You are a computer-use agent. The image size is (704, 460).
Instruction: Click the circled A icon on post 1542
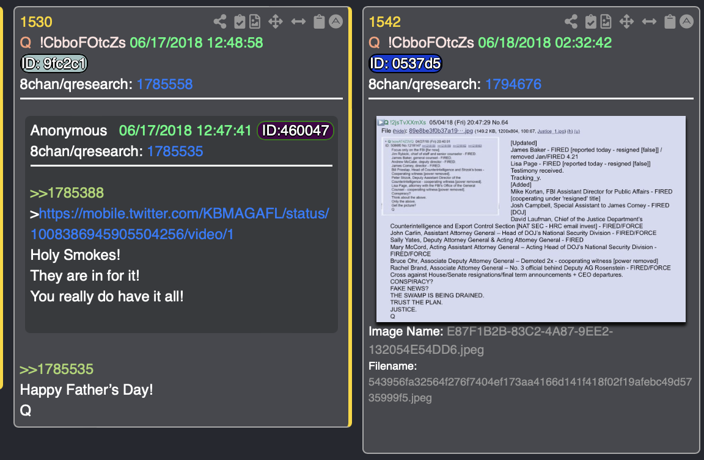pyautogui.click(x=686, y=21)
